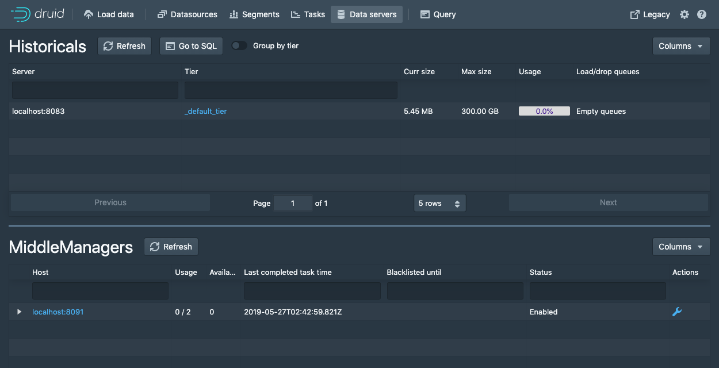Click the Server filter input field
The width and height of the screenshot is (719, 368).
pos(95,90)
